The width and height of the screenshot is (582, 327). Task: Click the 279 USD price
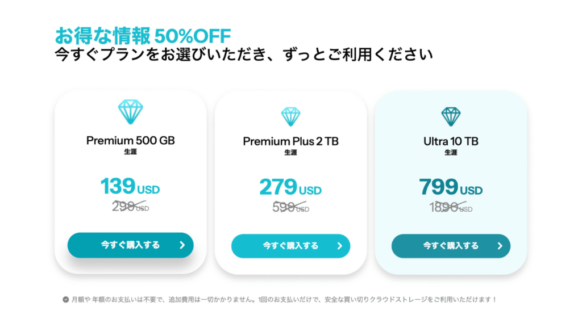coord(290,187)
